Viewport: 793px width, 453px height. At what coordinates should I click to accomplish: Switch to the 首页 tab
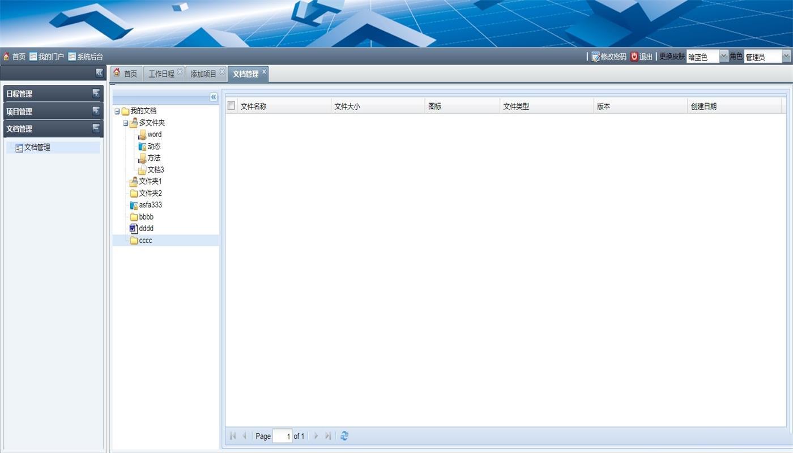pos(126,74)
